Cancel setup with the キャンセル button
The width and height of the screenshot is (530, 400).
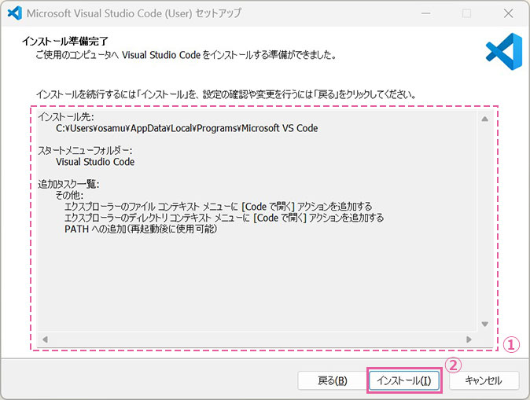484,380
